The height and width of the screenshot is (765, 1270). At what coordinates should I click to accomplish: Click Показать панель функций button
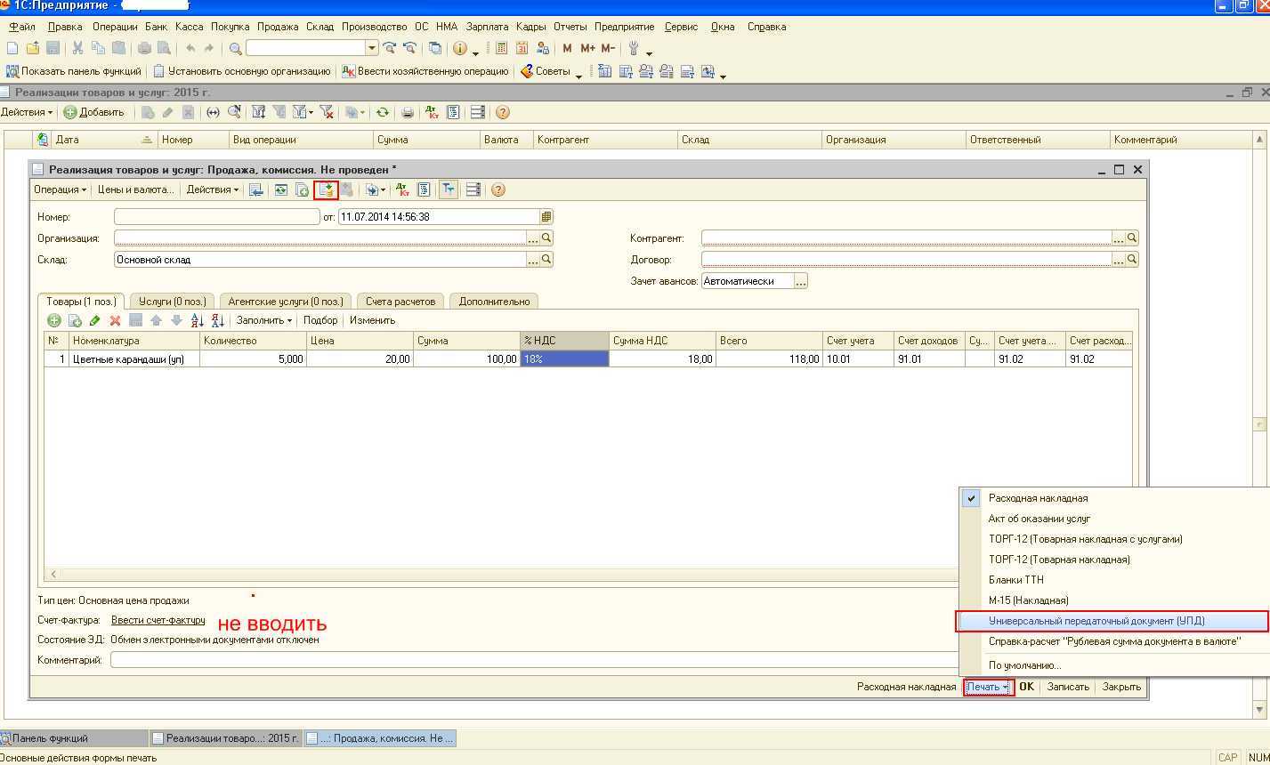click(x=74, y=71)
